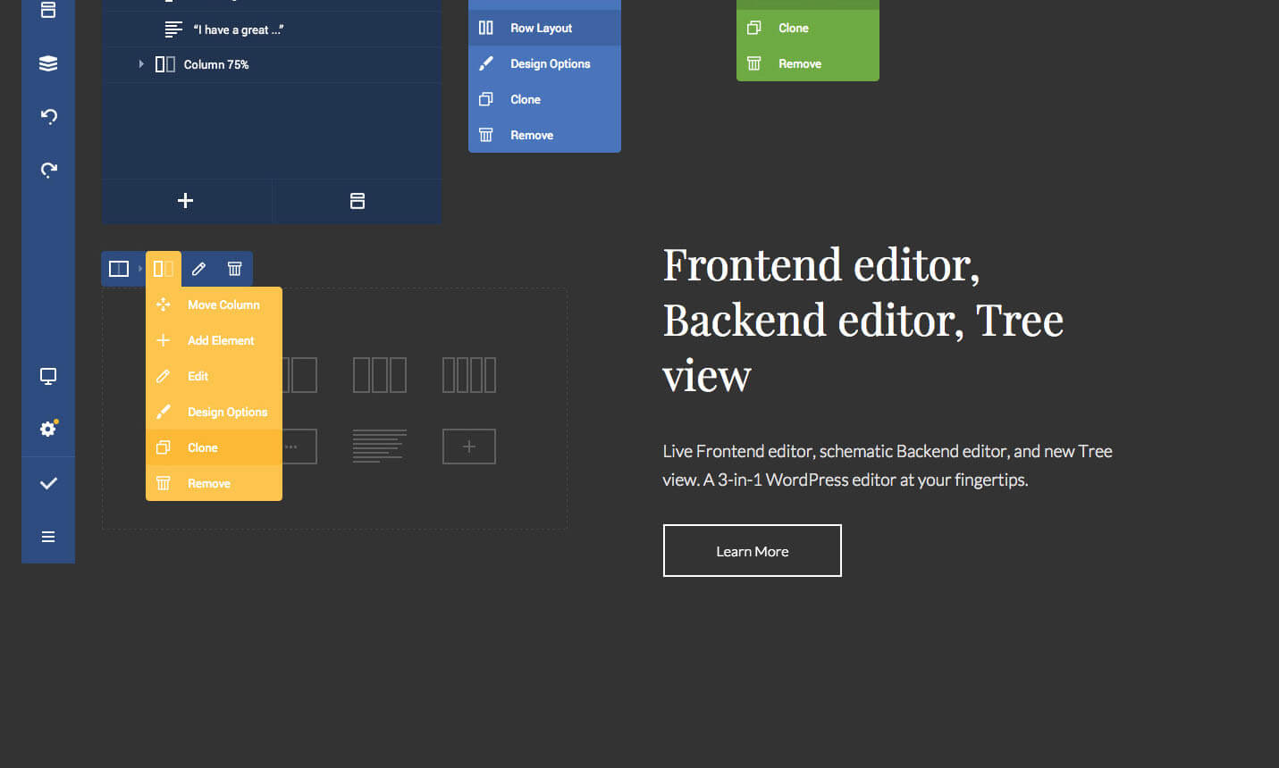Click the small arrow between row and column icons

[x=140, y=269]
